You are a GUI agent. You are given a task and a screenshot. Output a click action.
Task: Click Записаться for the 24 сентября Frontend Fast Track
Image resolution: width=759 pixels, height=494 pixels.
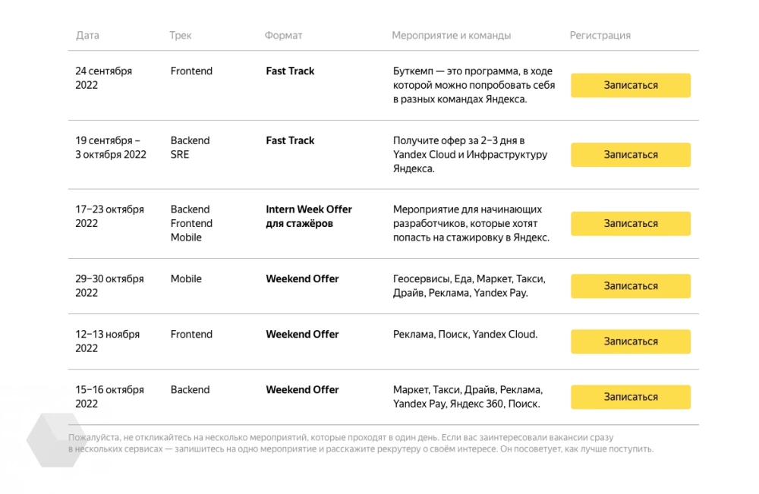[x=630, y=85]
